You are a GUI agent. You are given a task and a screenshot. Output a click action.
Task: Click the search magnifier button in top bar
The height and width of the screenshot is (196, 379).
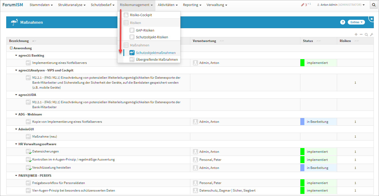[x=374, y=5]
